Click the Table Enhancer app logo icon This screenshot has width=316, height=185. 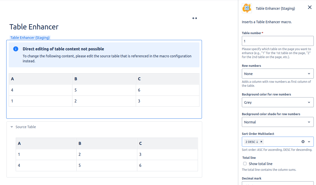[x=247, y=8]
